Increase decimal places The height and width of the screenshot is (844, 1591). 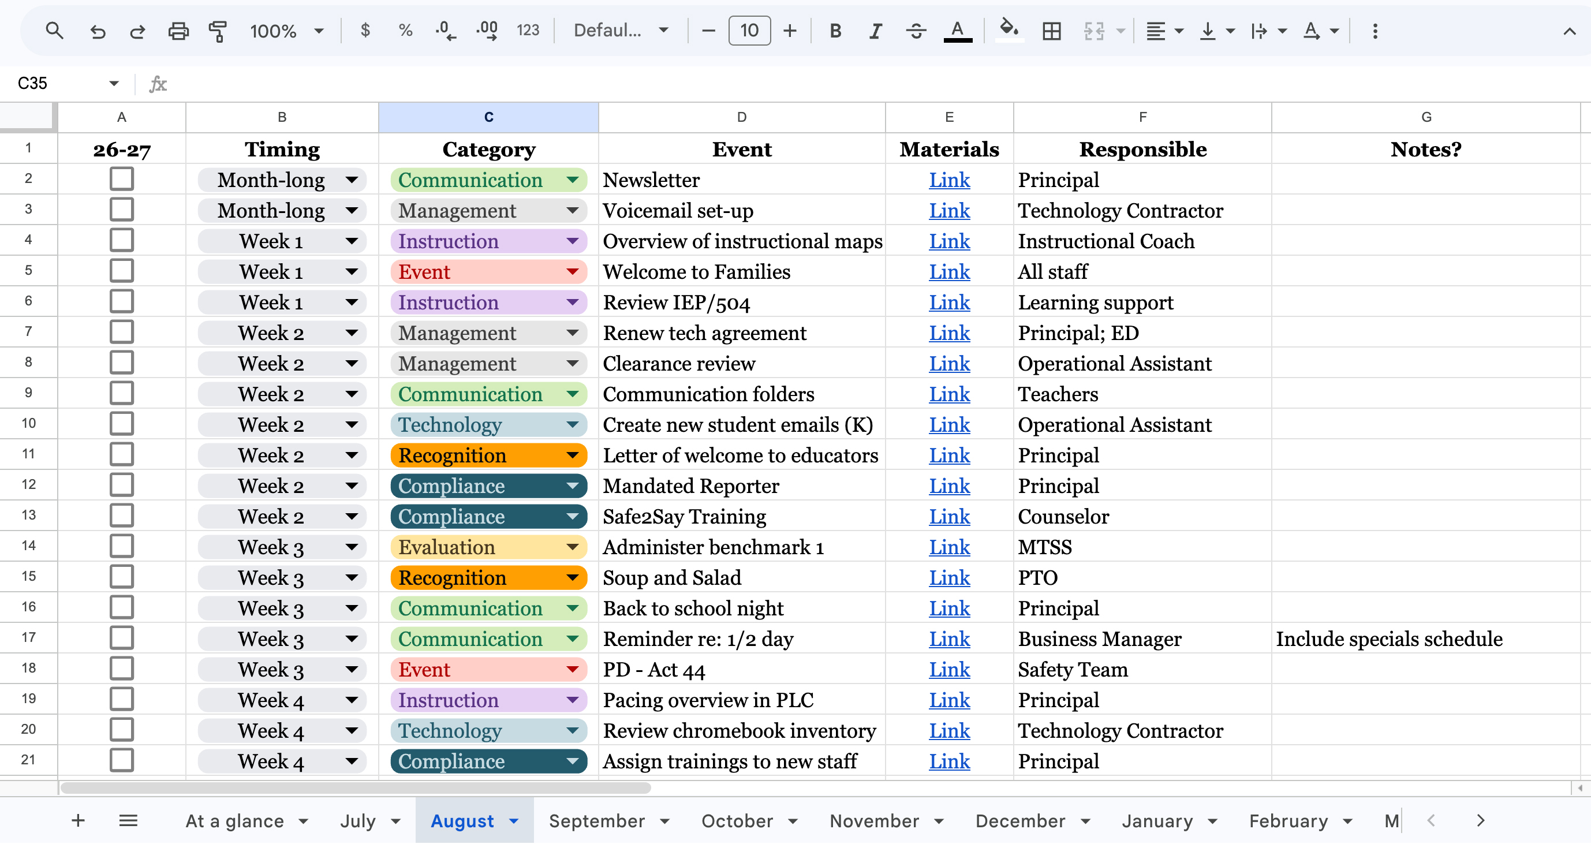(487, 30)
